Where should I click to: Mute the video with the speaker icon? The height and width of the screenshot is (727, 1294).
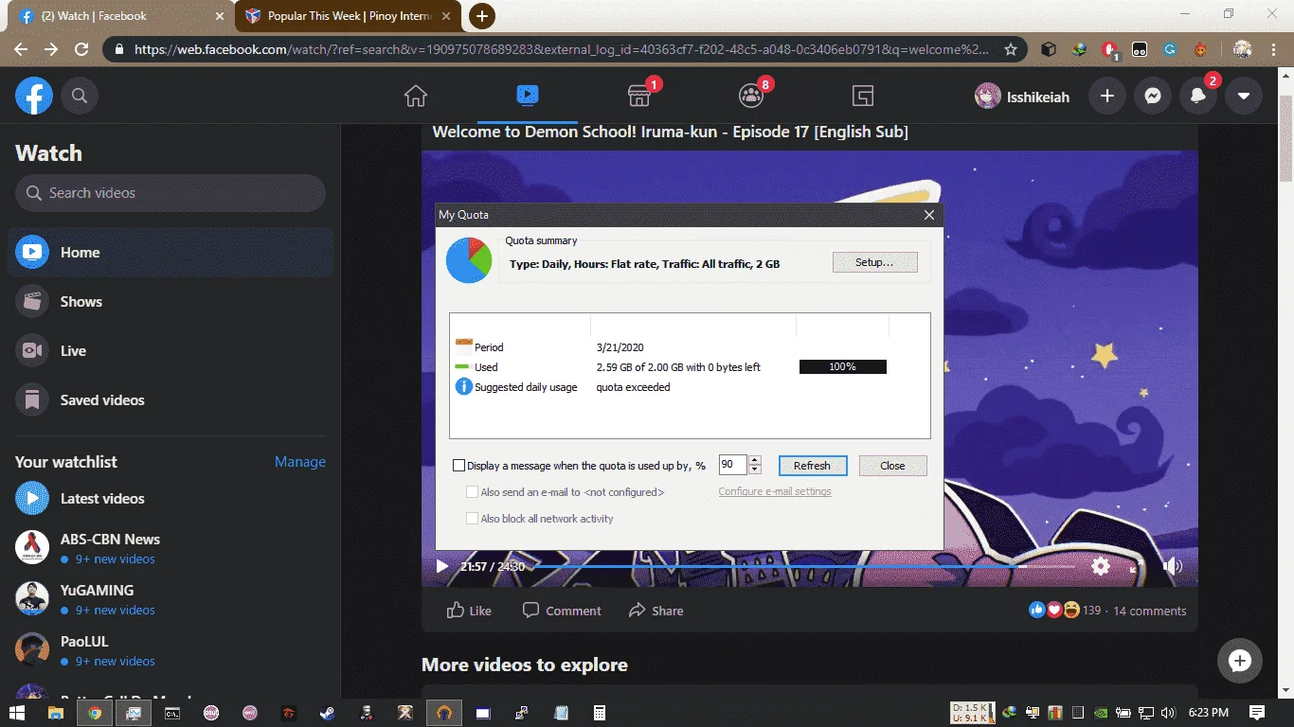click(x=1173, y=566)
